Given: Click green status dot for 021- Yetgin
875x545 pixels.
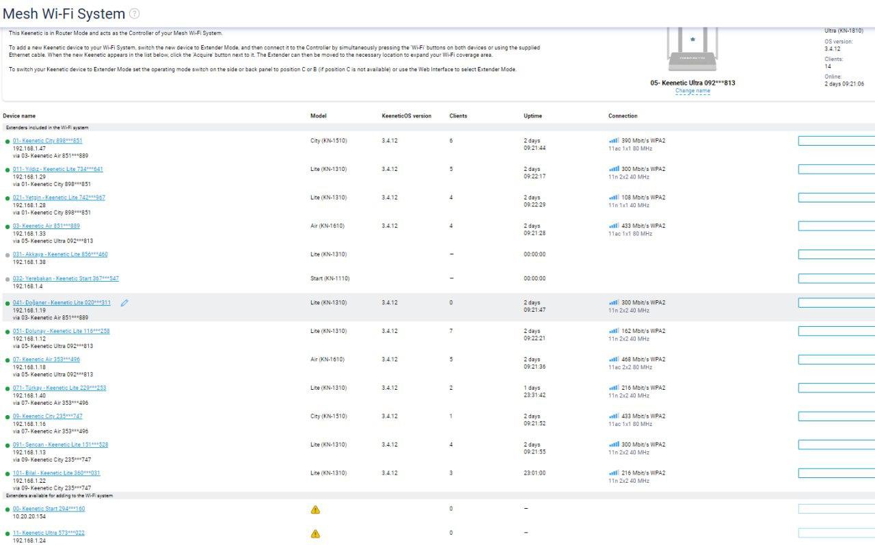Looking at the screenshot, I should click(8, 198).
